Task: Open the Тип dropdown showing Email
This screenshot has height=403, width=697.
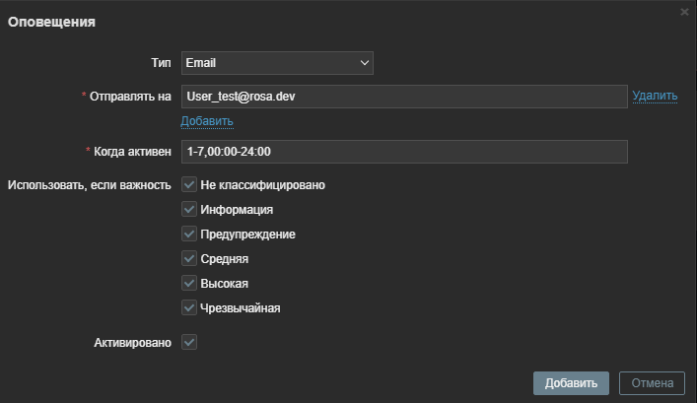Action: [x=277, y=63]
